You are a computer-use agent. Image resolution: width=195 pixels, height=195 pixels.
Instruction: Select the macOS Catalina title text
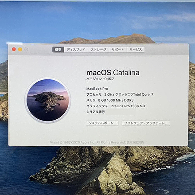(x=113, y=73)
